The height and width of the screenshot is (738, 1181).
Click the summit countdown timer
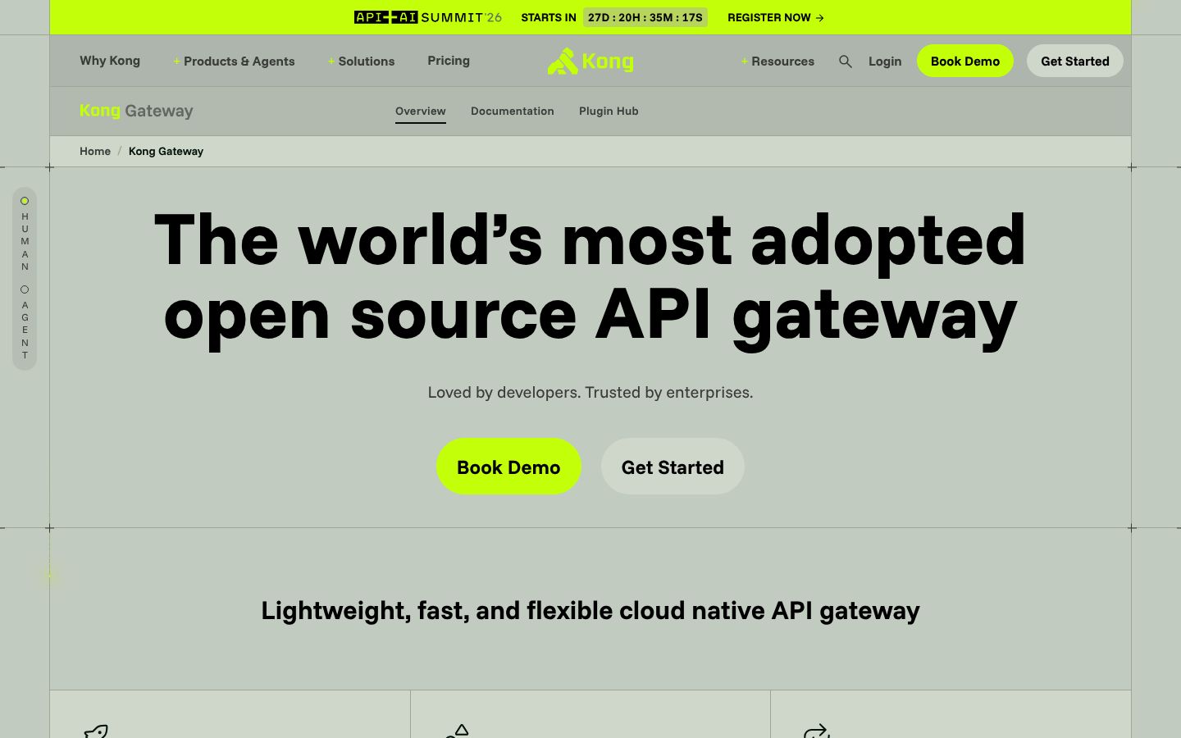(645, 17)
